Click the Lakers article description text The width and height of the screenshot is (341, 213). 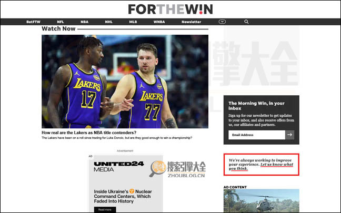117,138
